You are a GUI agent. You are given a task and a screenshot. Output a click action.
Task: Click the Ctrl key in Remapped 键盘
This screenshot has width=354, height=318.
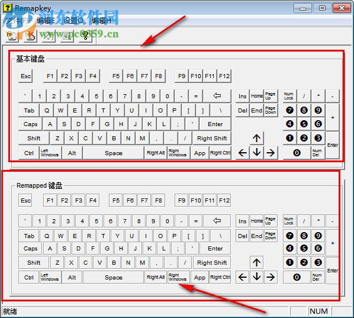(28, 277)
